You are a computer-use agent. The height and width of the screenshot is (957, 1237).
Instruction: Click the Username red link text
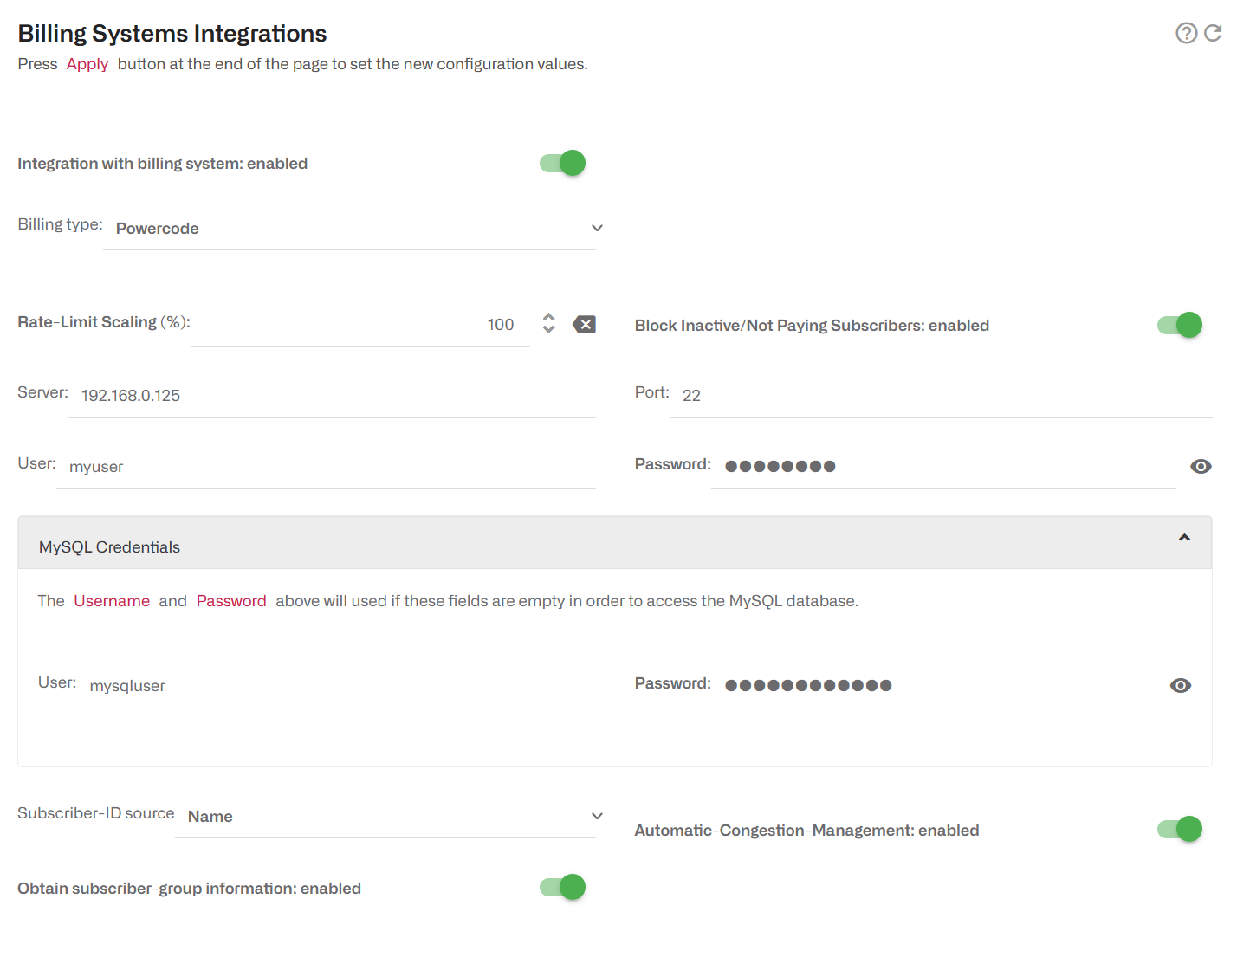(112, 600)
